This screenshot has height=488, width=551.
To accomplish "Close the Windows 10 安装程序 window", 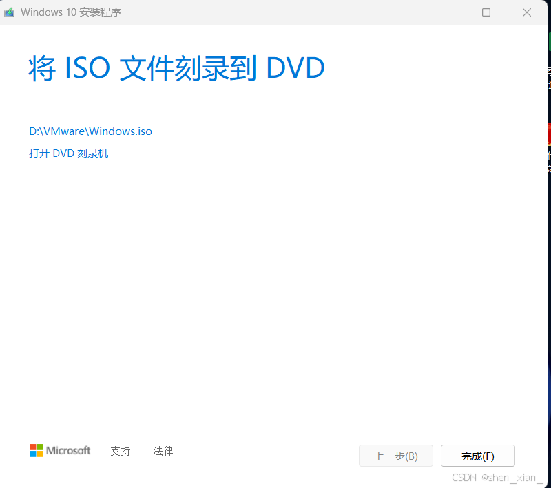I will pyautogui.click(x=527, y=12).
